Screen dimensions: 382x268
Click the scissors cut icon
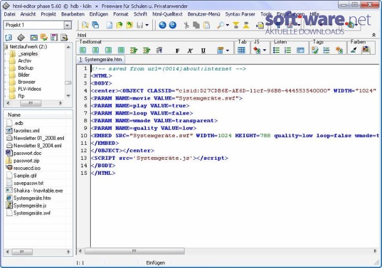(x=186, y=25)
